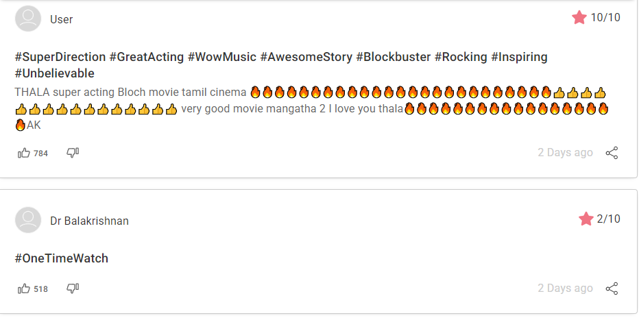The height and width of the screenshot is (320, 639).
Task: Open the #Blockbuster hashtag
Action: [394, 57]
